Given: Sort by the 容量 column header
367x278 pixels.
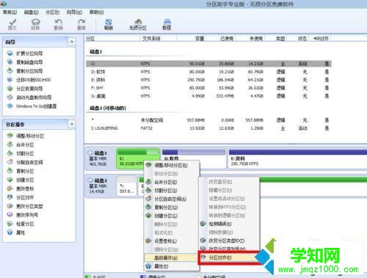Looking at the screenshot, I should click(x=192, y=38).
